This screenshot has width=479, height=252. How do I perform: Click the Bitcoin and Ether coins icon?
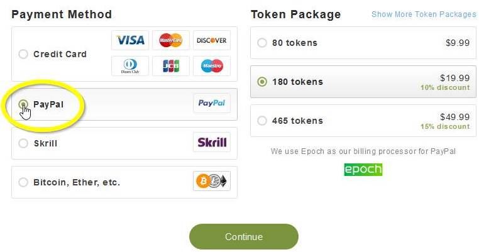[212, 181]
